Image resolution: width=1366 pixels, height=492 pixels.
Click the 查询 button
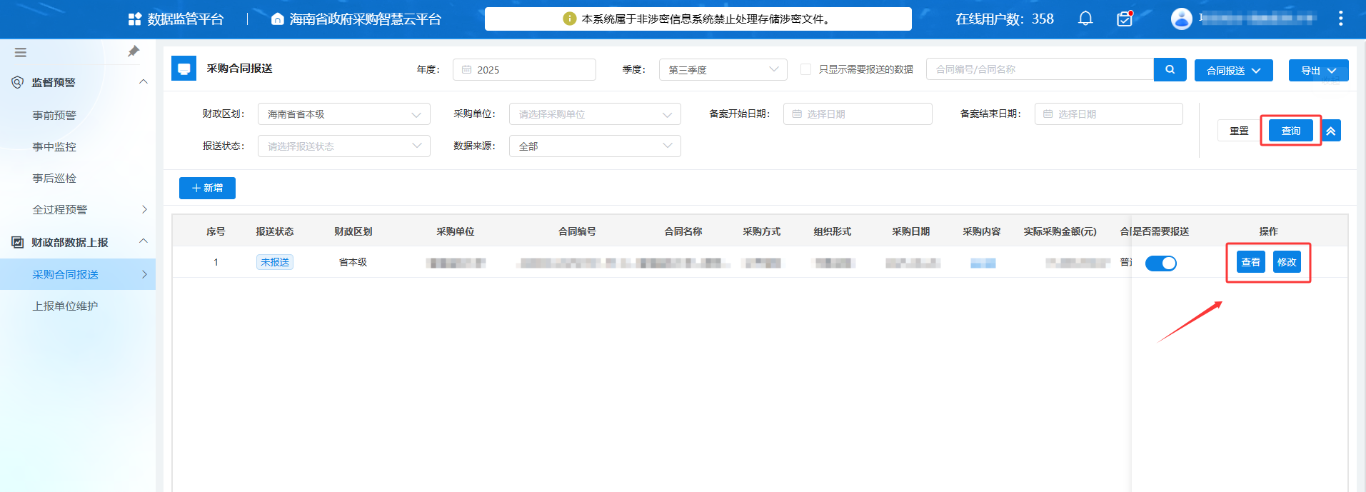coord(1290,131)
